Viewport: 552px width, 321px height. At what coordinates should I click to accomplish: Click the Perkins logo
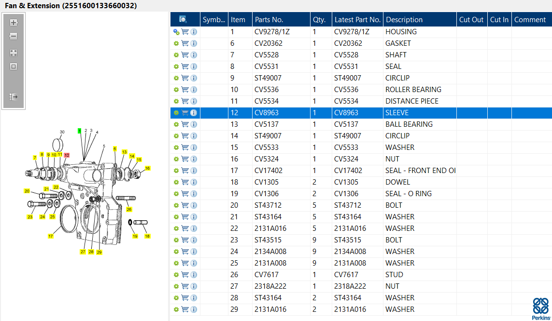(541, 309)
